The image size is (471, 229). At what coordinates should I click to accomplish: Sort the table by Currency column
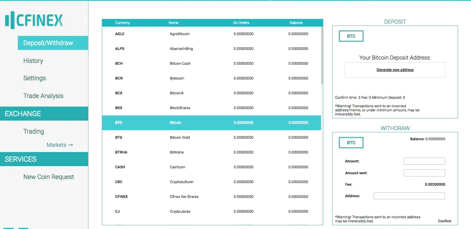point(122,23)
